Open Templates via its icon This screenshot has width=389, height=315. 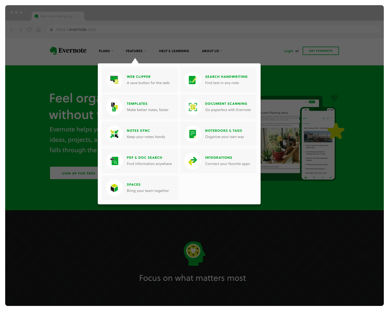click(x=114, y=107)
